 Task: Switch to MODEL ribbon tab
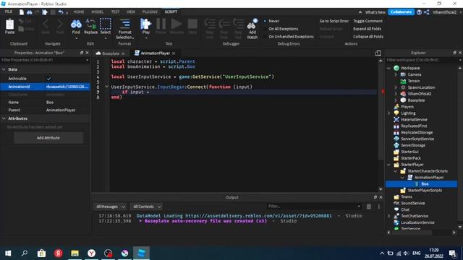(97, 12)
